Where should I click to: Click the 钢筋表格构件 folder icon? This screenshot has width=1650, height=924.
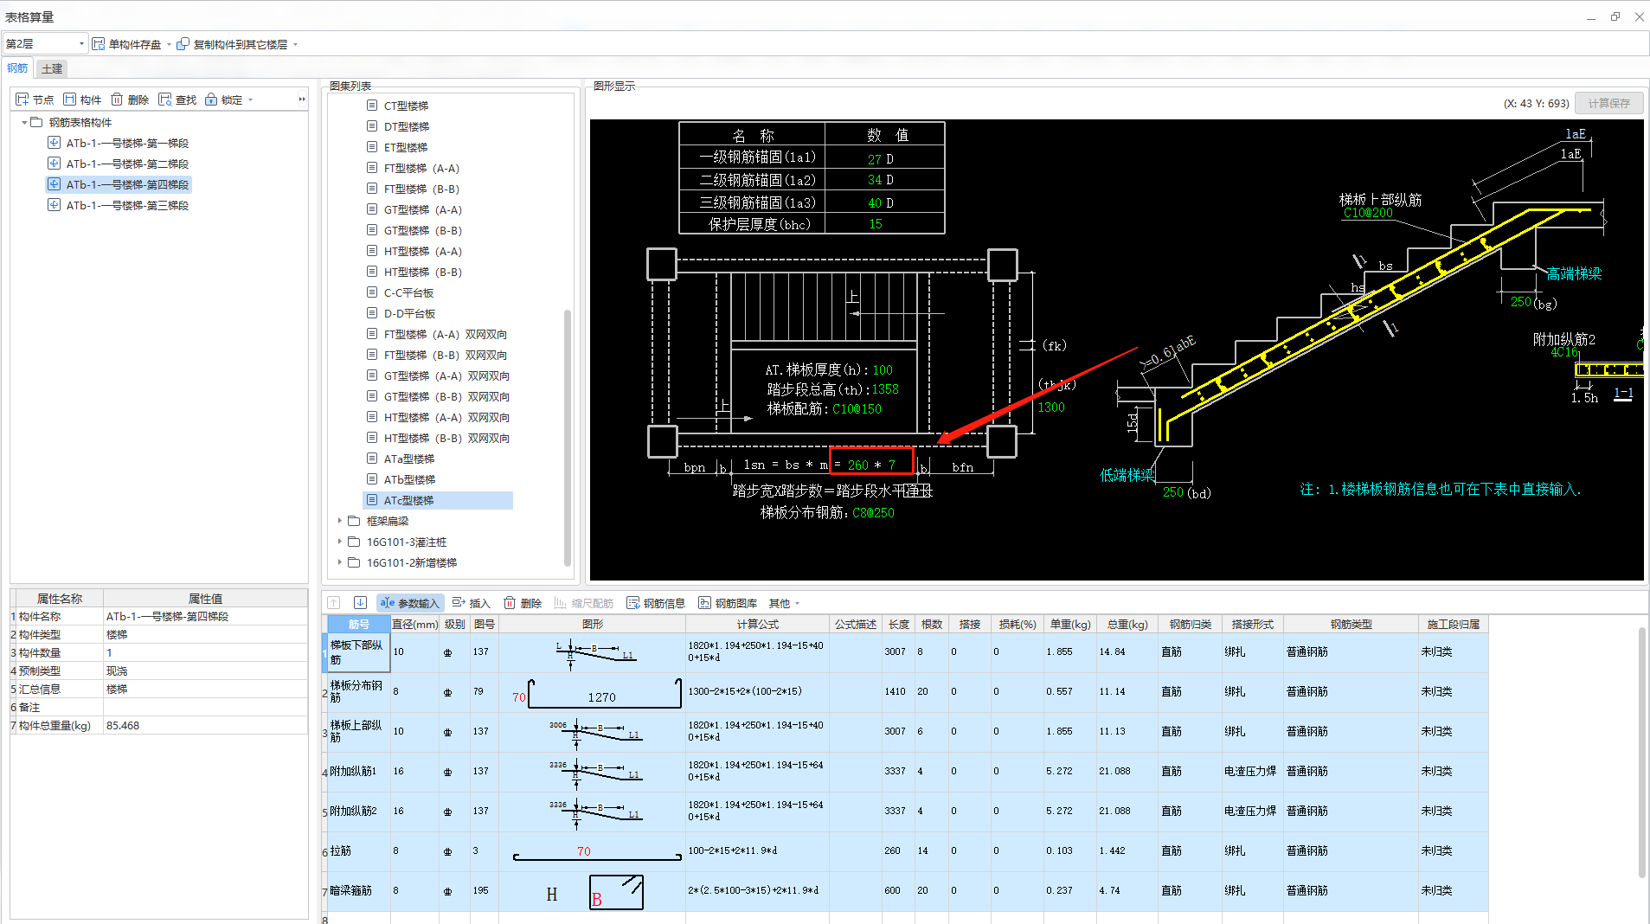coord(36,122)
